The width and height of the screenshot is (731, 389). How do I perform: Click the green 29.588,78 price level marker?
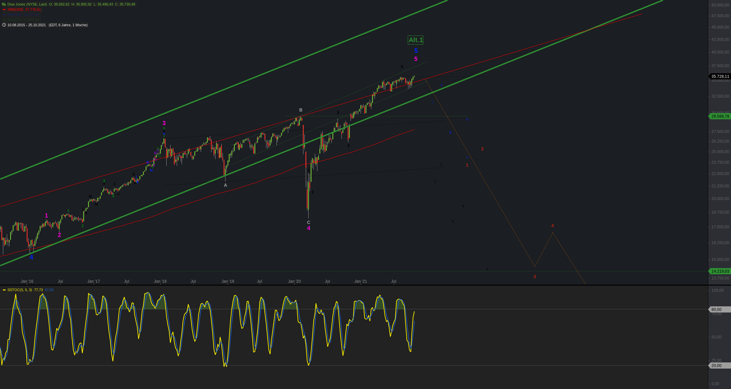(x=720, y=116)
